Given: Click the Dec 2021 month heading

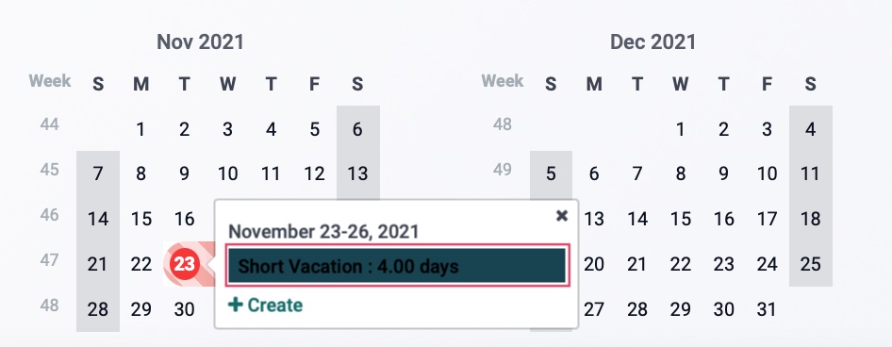Looking at the screenshot, I should click(x=653, y=42).
